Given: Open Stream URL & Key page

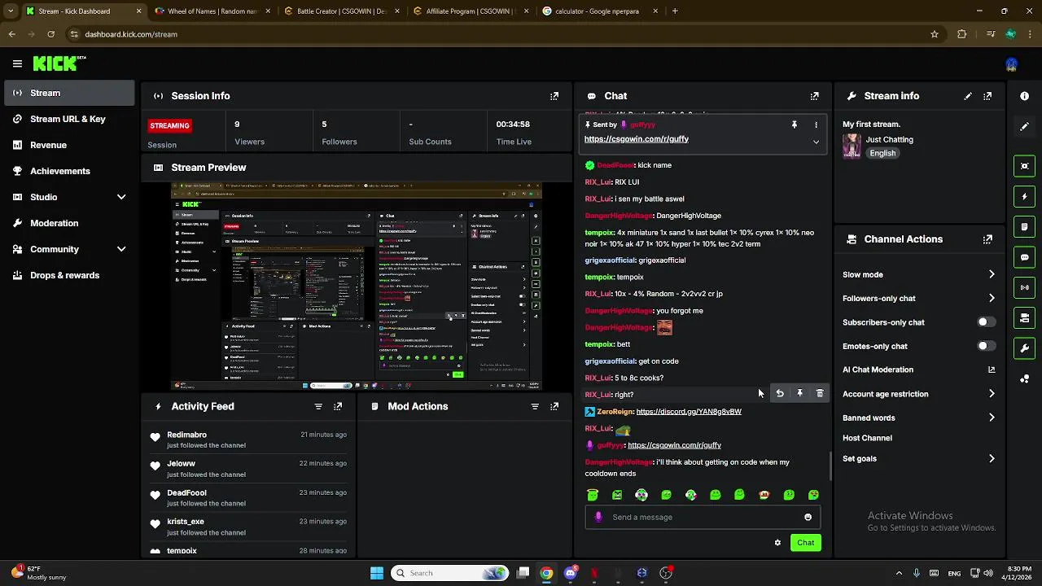Looking at the screenshot, I should (x=68, y=119).
